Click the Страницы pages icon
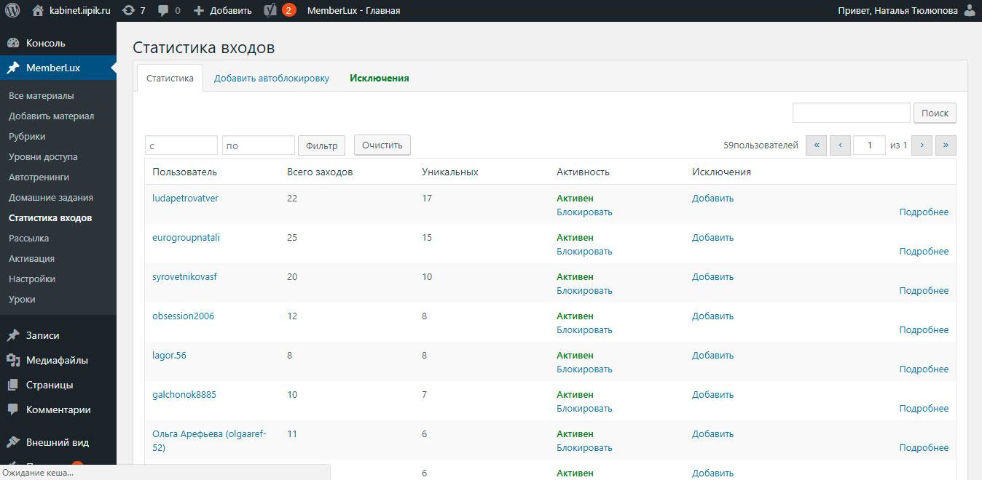This screenshot has height=480, width=982. (x=13, y=385)
